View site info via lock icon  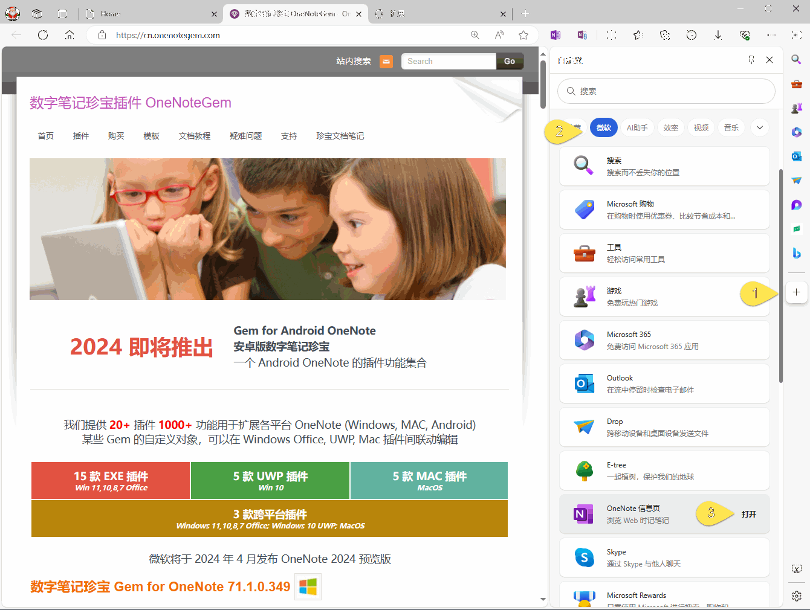tap(102, 35)
